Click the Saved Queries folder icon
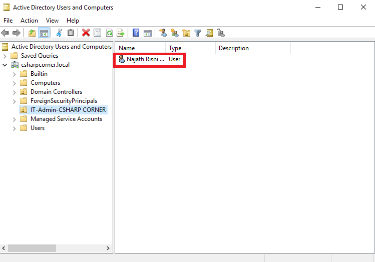 click(x=14, y=56)
